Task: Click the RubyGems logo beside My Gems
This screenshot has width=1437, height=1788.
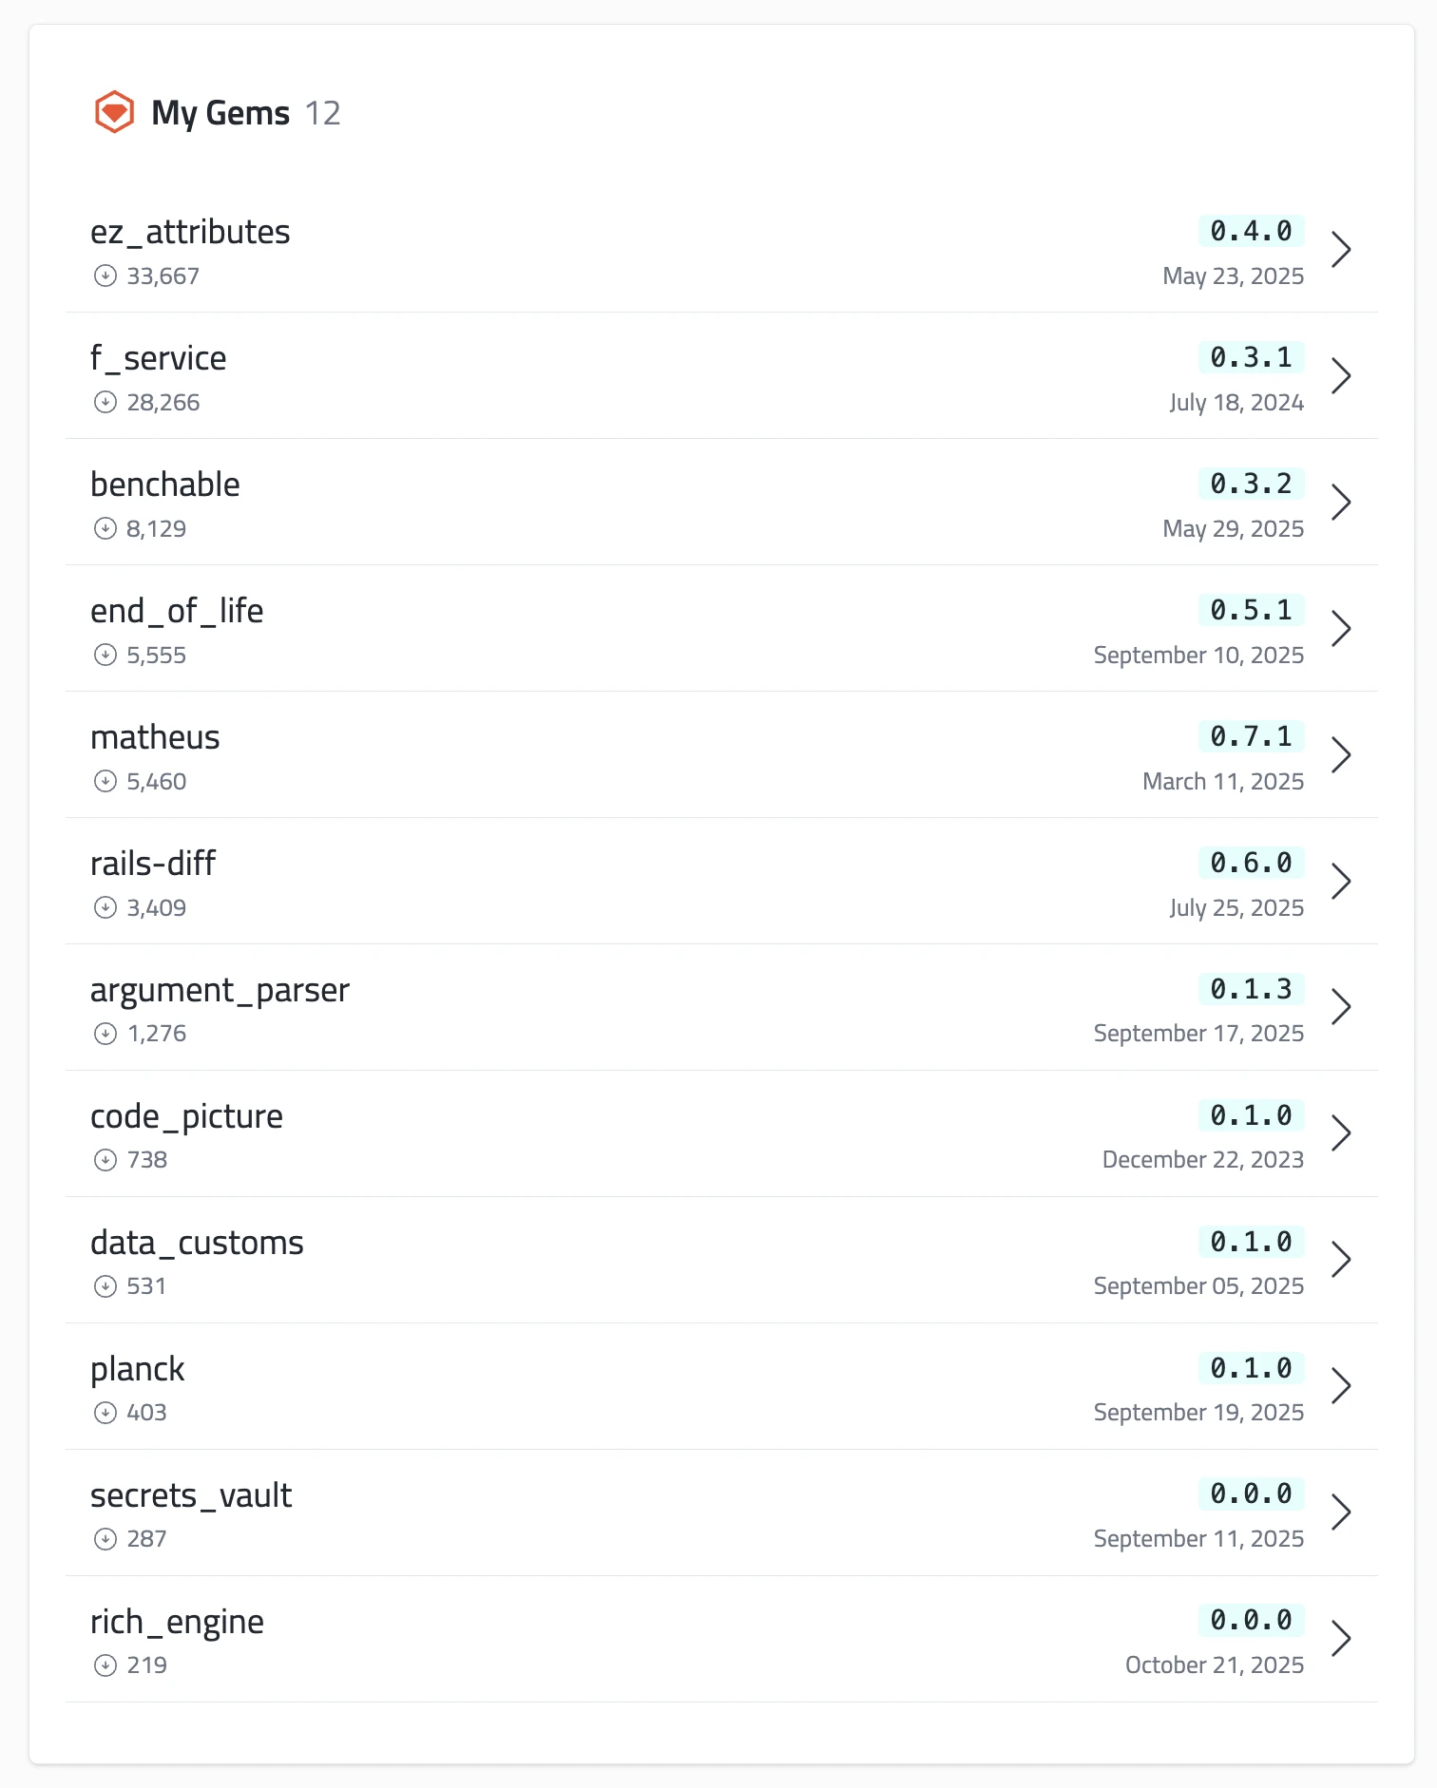Action: point(114,112)
